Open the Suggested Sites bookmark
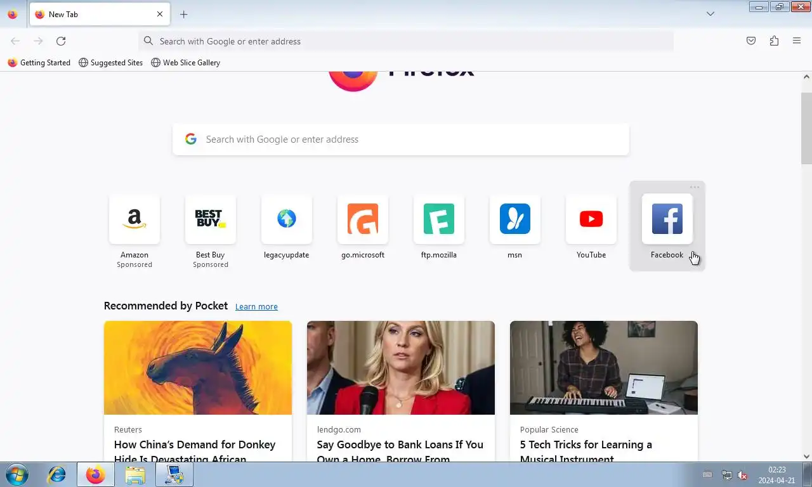The image size is (812, 487). 110,63
